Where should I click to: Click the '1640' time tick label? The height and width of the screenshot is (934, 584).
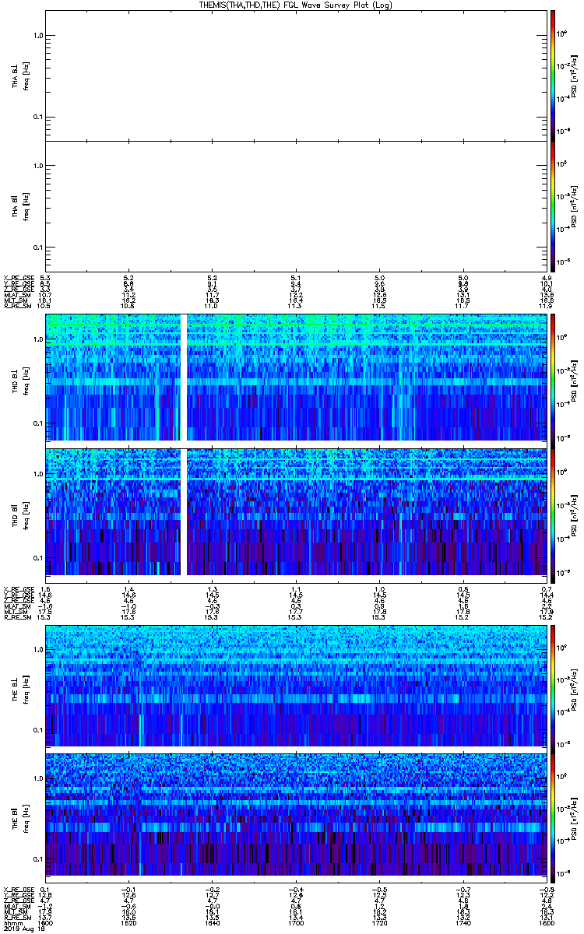click(x=212, y=925)
